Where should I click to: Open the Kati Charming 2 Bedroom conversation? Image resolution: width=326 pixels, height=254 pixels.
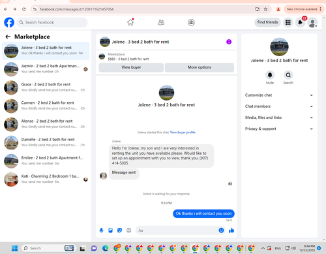(x=46, y=180)
